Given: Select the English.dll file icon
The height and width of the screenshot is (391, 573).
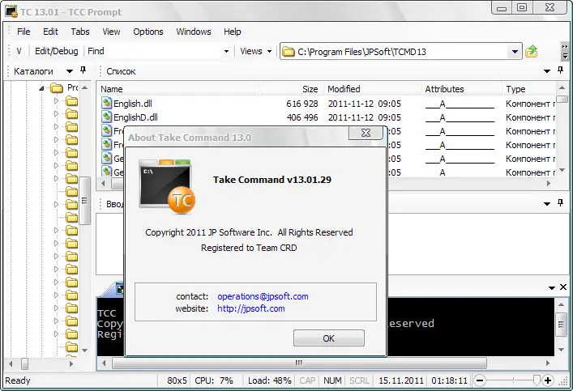Looking at the screenshot, I should pyautogui.click(x=106, y=104).
